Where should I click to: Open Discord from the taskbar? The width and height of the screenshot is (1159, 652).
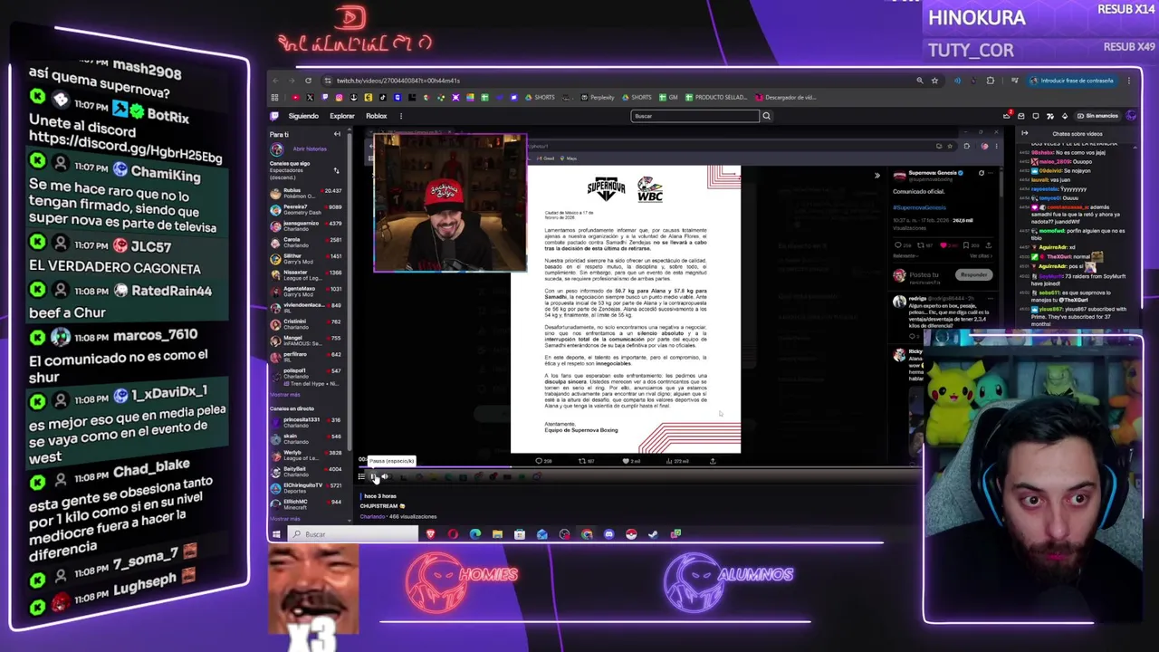608,534
